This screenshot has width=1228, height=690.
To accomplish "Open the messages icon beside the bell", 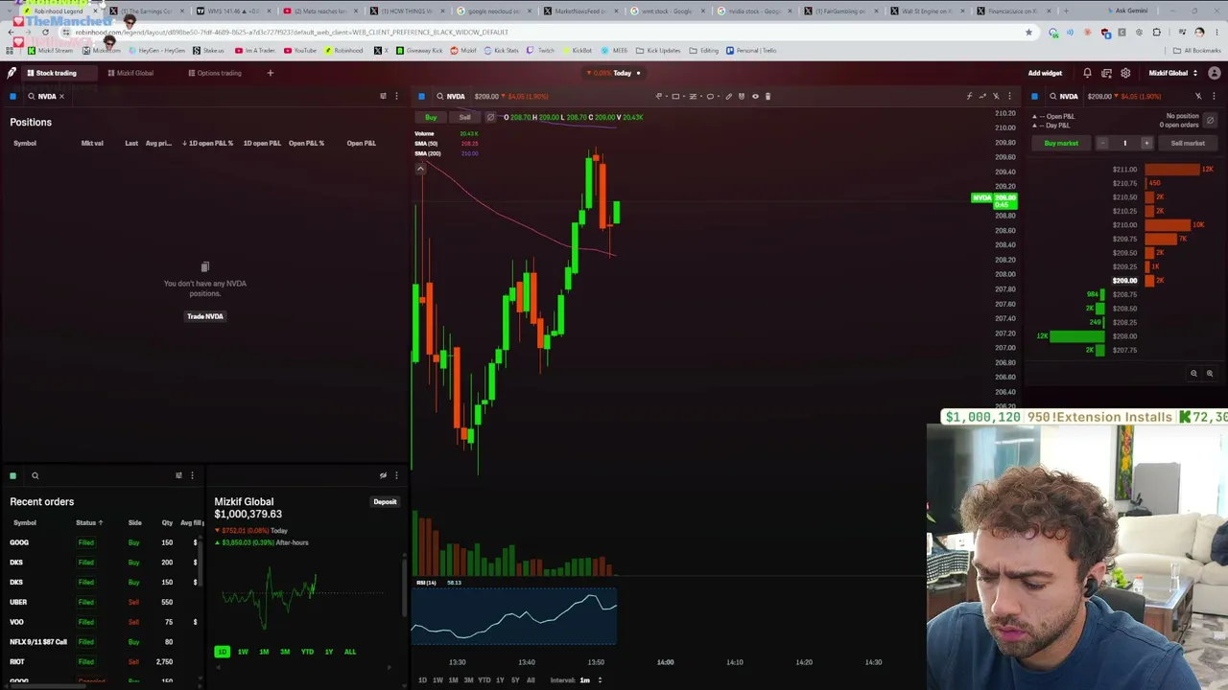I will [1106, 73].
